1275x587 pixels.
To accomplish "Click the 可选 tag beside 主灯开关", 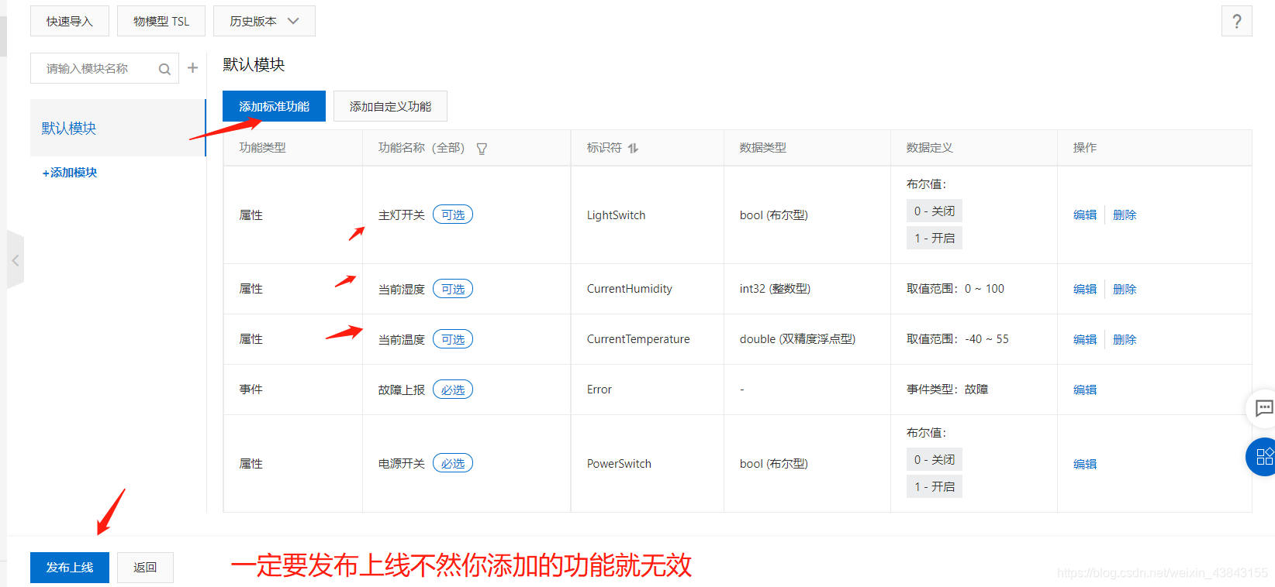I will (453, 215).
